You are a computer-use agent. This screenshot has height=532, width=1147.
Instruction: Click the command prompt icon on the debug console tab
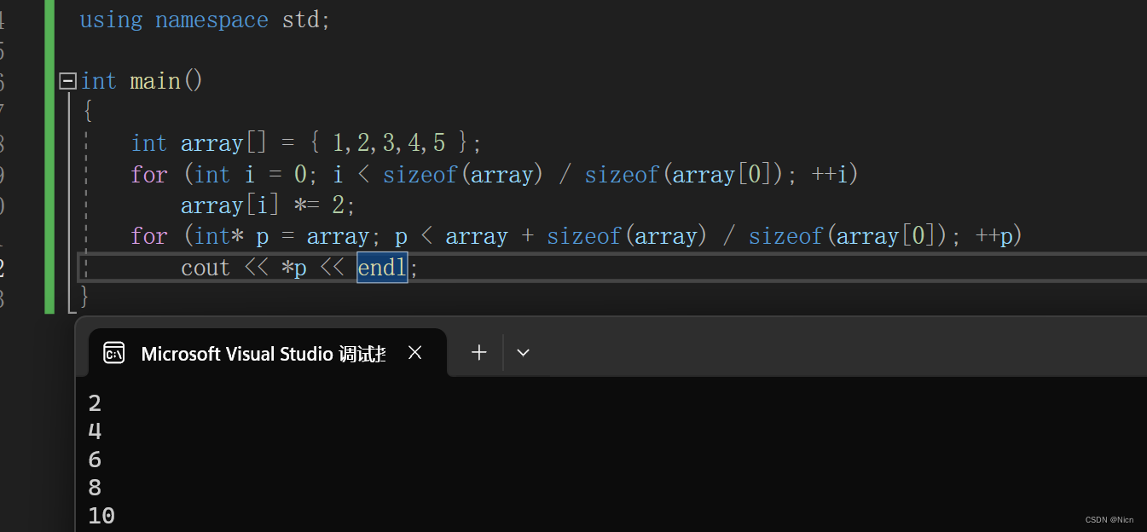point(113,352)
